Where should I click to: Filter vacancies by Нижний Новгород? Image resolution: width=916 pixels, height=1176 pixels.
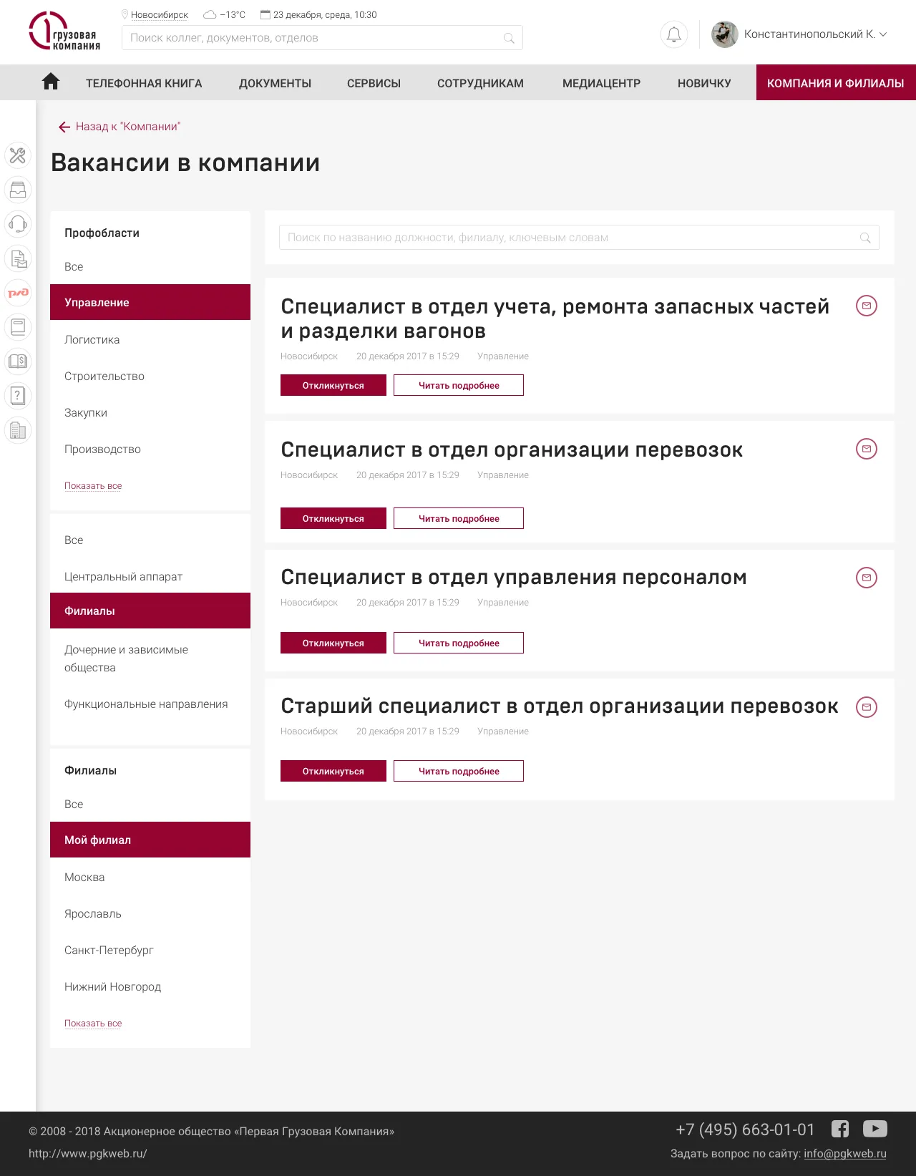(113, 986)
